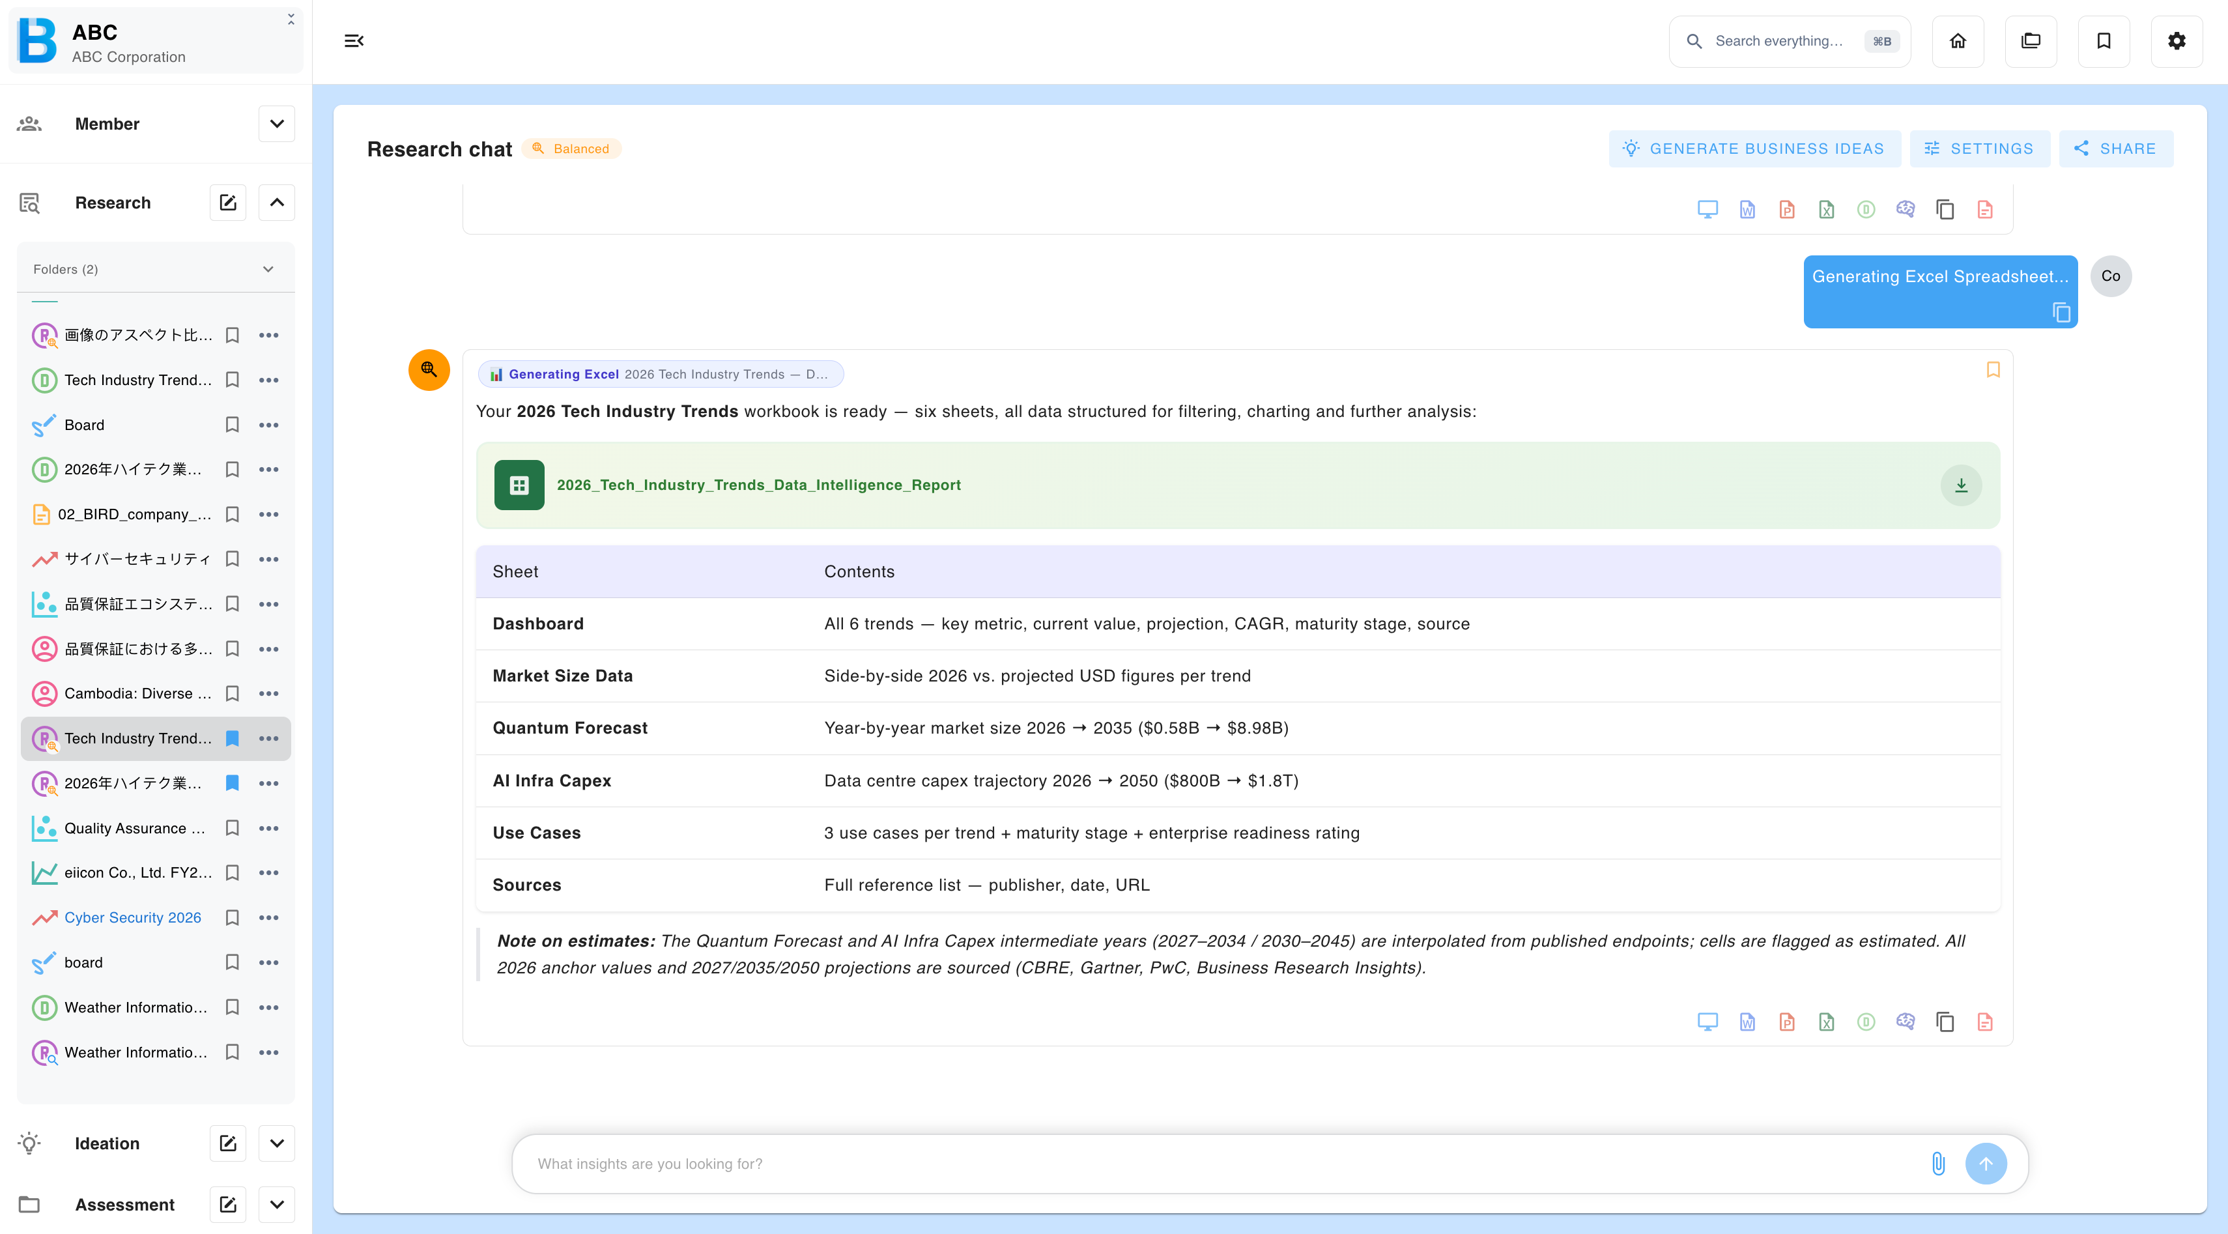Collapse the Research section chevron
Screen dimensions: 2228x1234
coord(277,203)
